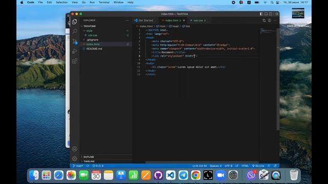The image size is (328, 184).
Task: Open Google Chrome from the dock
Action: click(x=196, y=175)
